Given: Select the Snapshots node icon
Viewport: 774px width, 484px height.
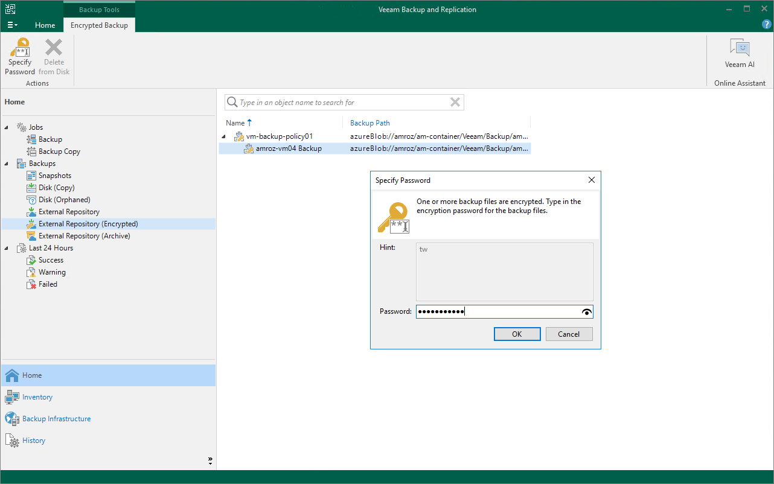Looking at the screenshot, I should point(32,176).
